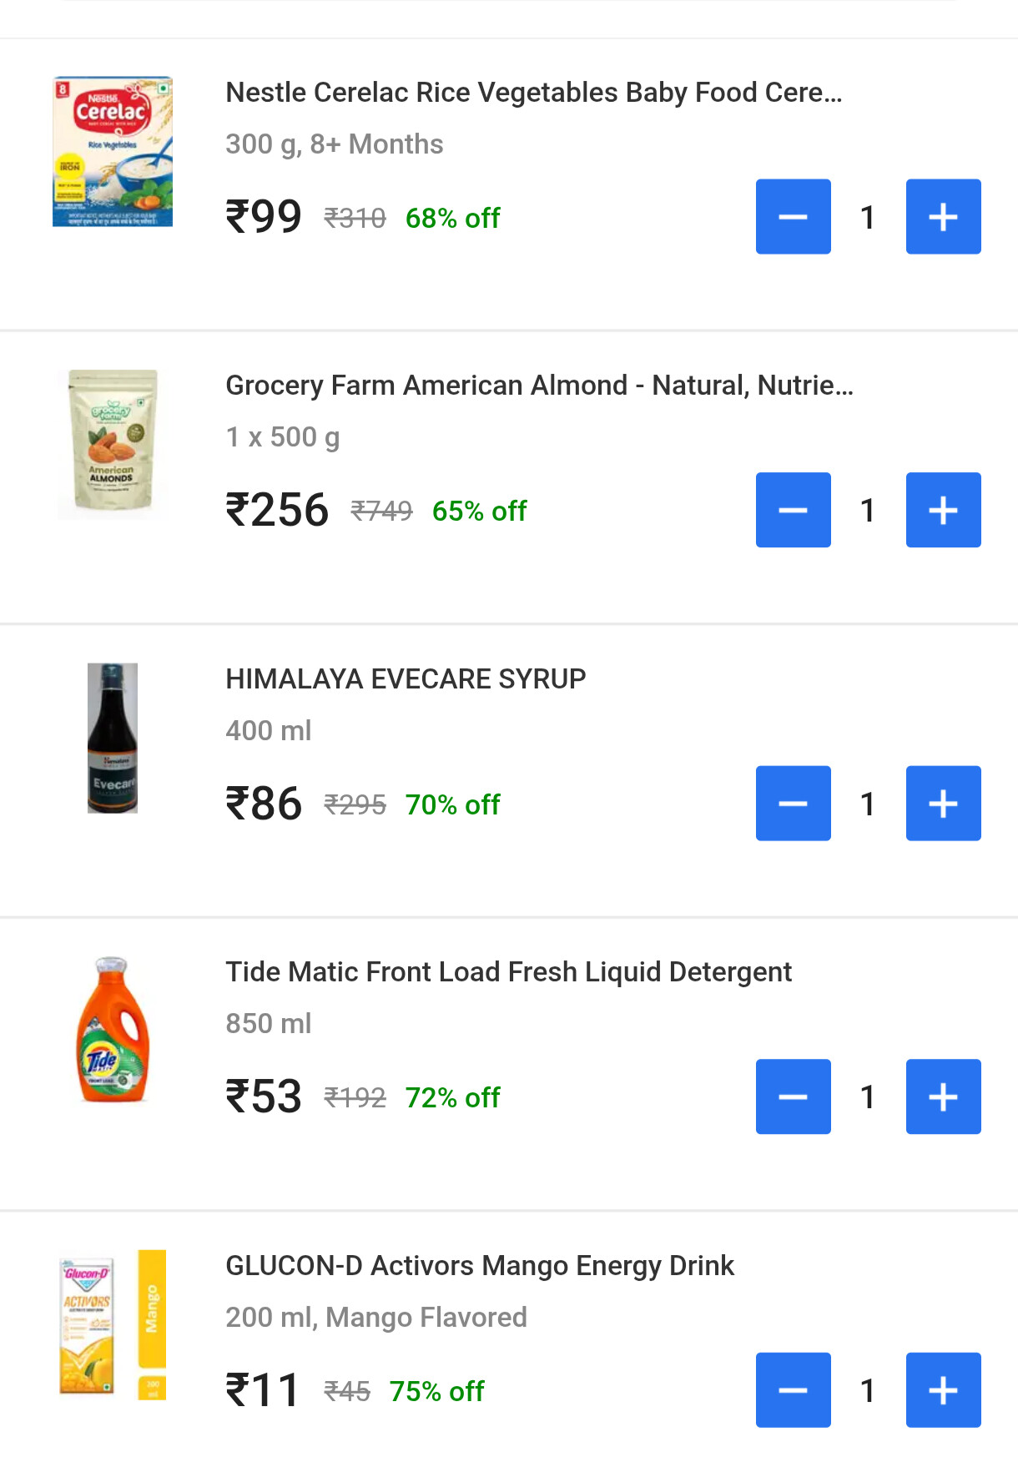The width and height of the screenshot is (1018, 1472).
Task: Open Nestle Cerelac Rice Vegetables product title
Action: click(534, 93)
